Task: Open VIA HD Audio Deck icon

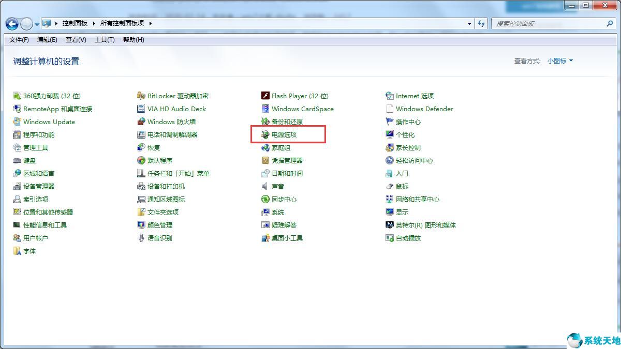Action: pos(141,109)
